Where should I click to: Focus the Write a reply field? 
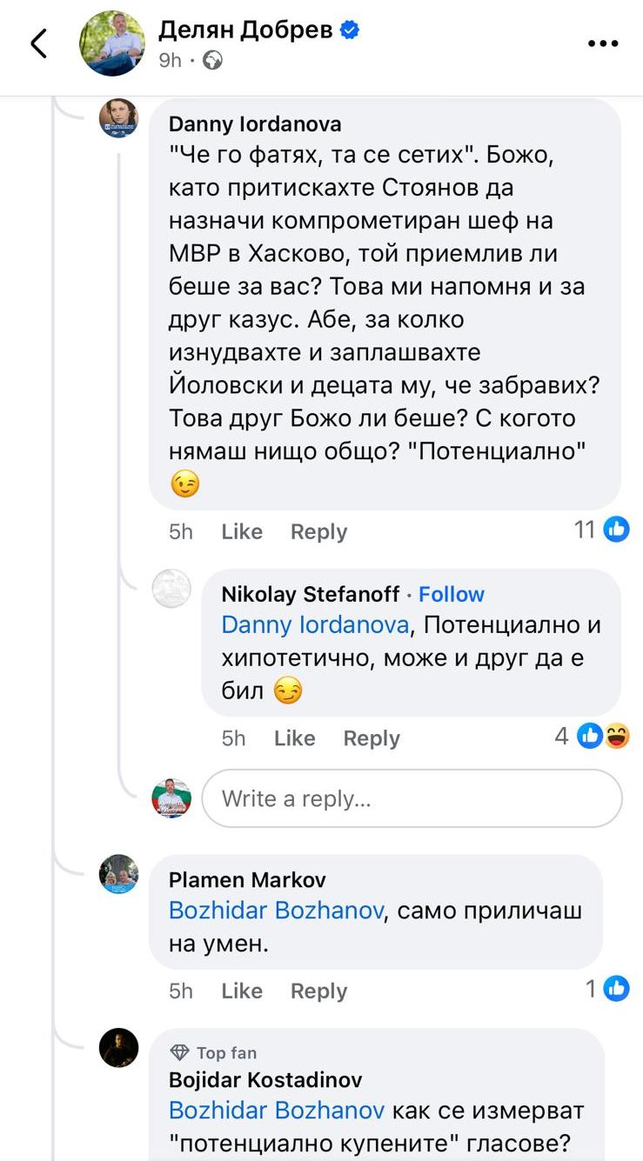pos(412,798)
